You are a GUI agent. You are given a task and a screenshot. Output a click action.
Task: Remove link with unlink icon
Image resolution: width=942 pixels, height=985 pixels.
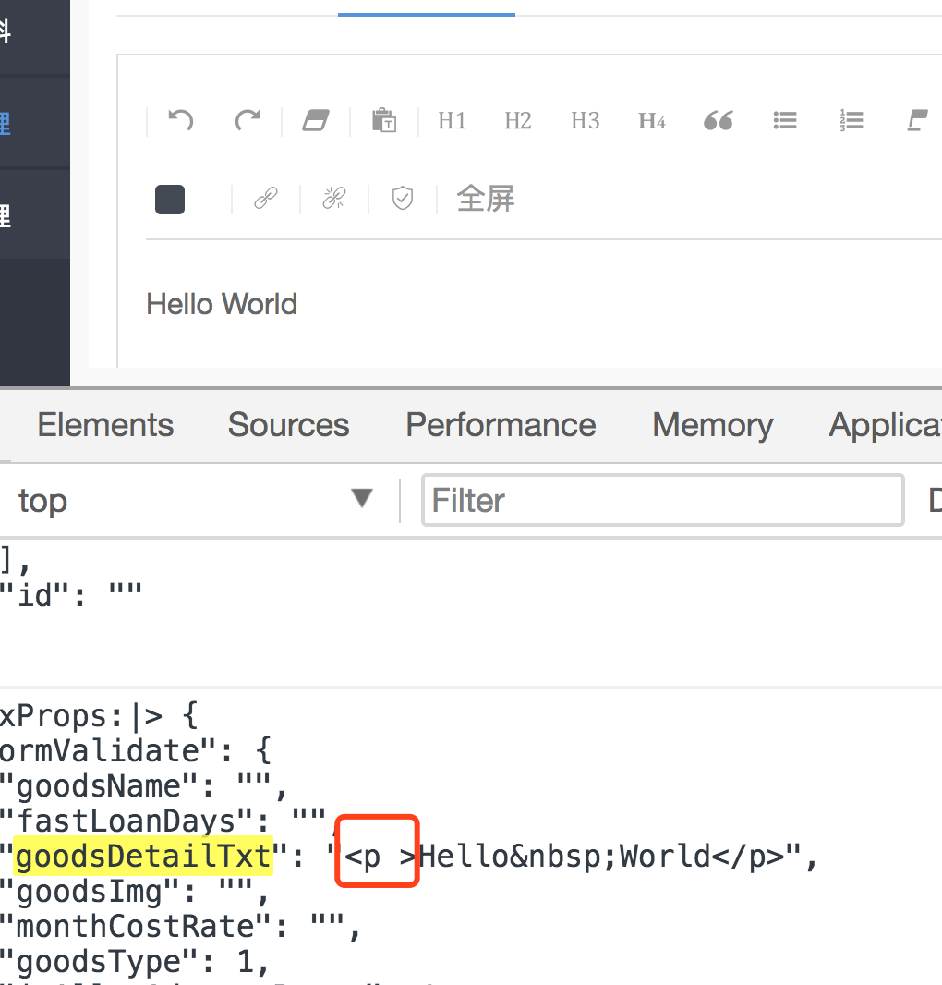coord(334,199)
